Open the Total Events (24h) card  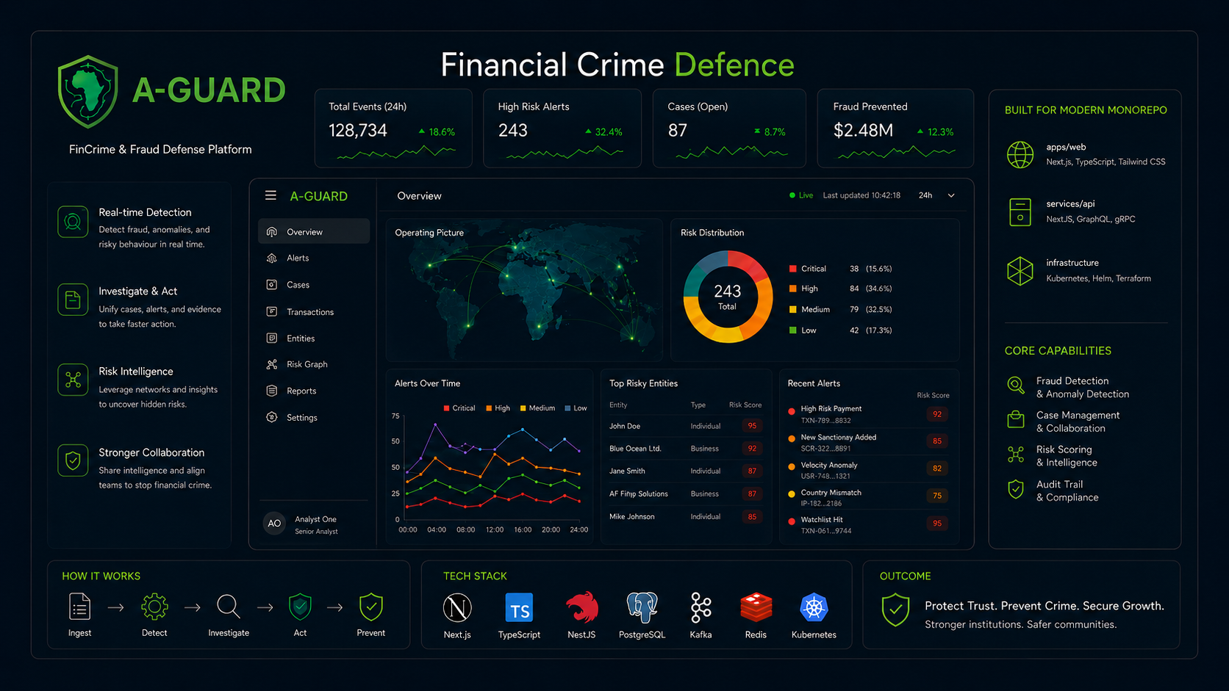pos(393,129)
